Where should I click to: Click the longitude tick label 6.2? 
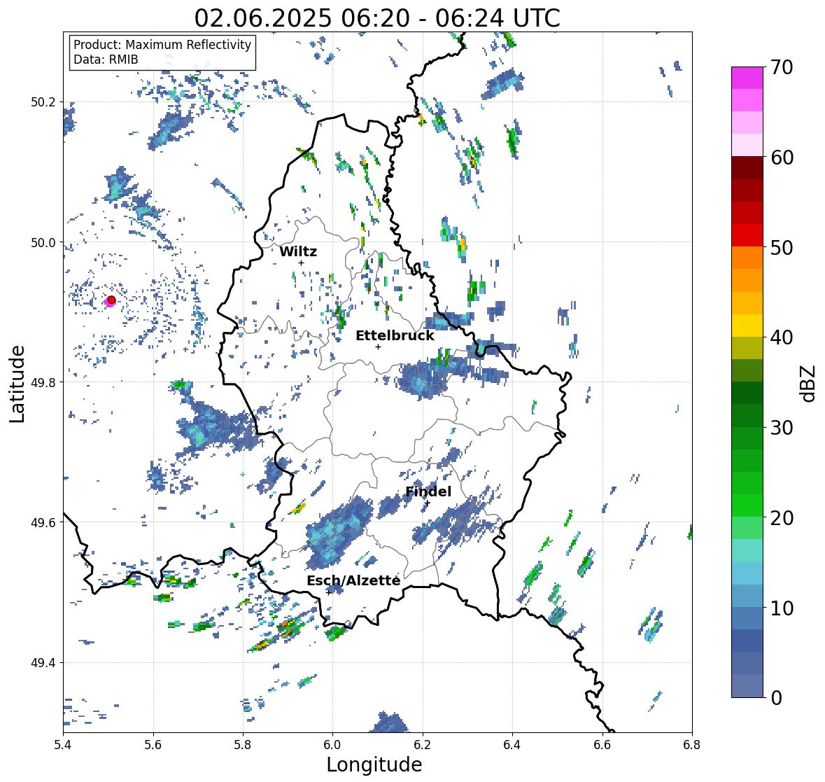pyautogui.click(x=423, y=745)
